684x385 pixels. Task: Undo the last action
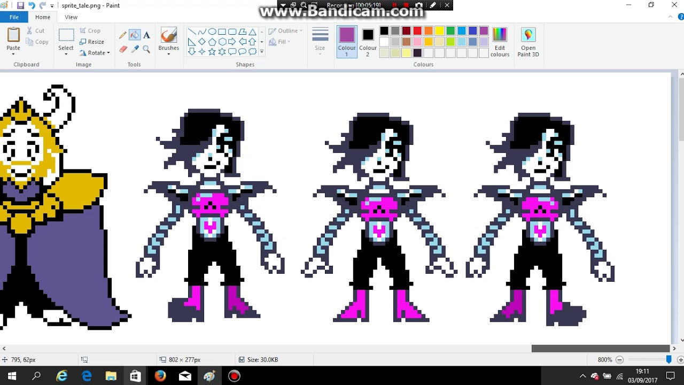pos(31,5)
